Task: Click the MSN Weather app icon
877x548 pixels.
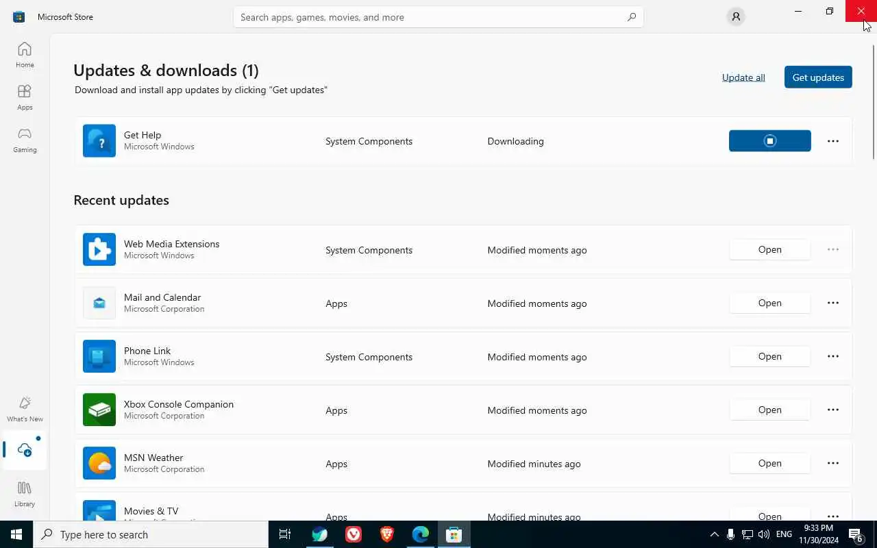Action: (x=99, y=463)
